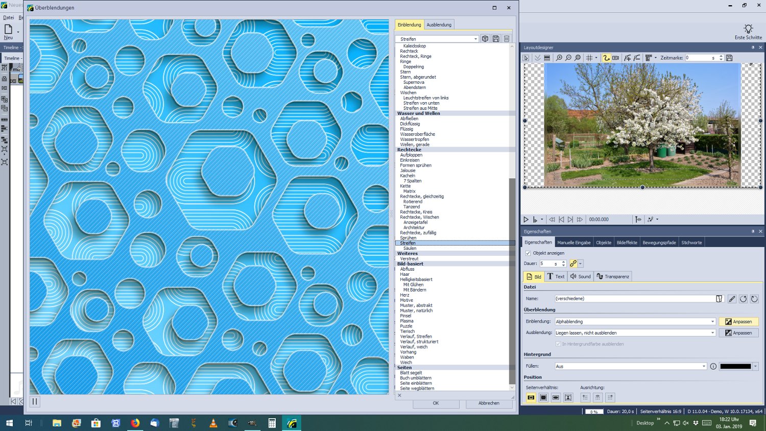Open the Füllen dropdown set to Aus
This screenshot has width=766, height=431.
(x=704, y=367)
